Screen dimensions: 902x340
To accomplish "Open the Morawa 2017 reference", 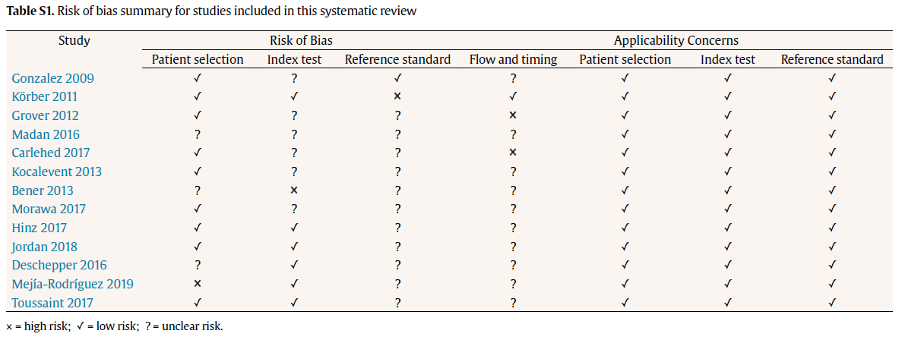I will click(x=49, y=209).
